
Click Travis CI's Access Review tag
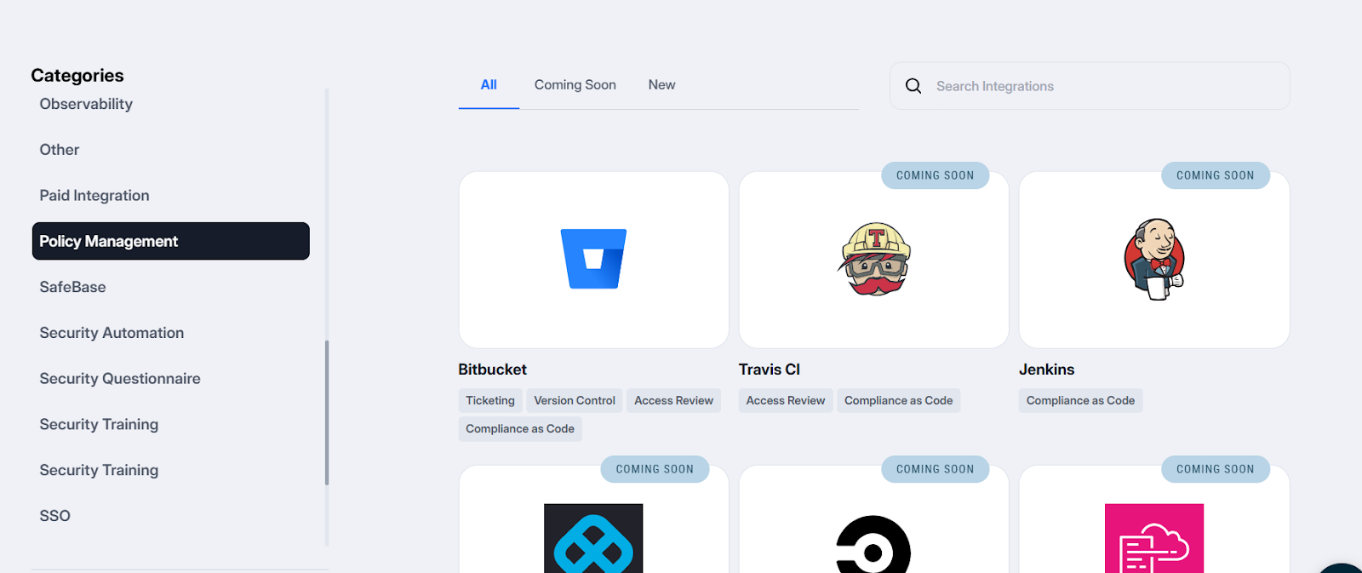point(786,401)
